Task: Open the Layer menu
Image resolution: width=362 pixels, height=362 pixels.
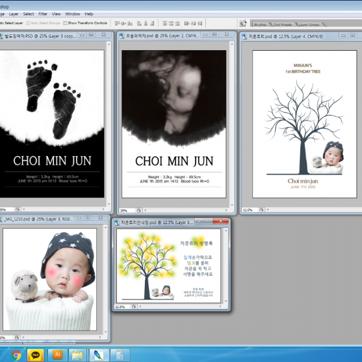Action: click(13, 14)
